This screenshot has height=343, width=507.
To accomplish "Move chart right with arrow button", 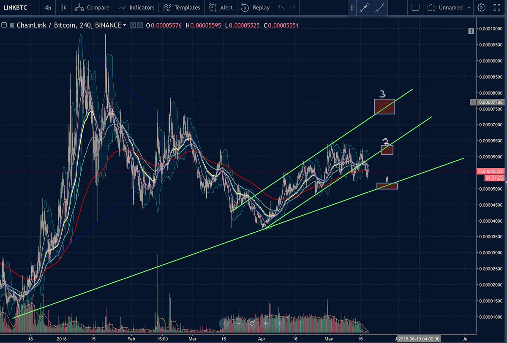I will pyautogui.click(x=279, y=323).
